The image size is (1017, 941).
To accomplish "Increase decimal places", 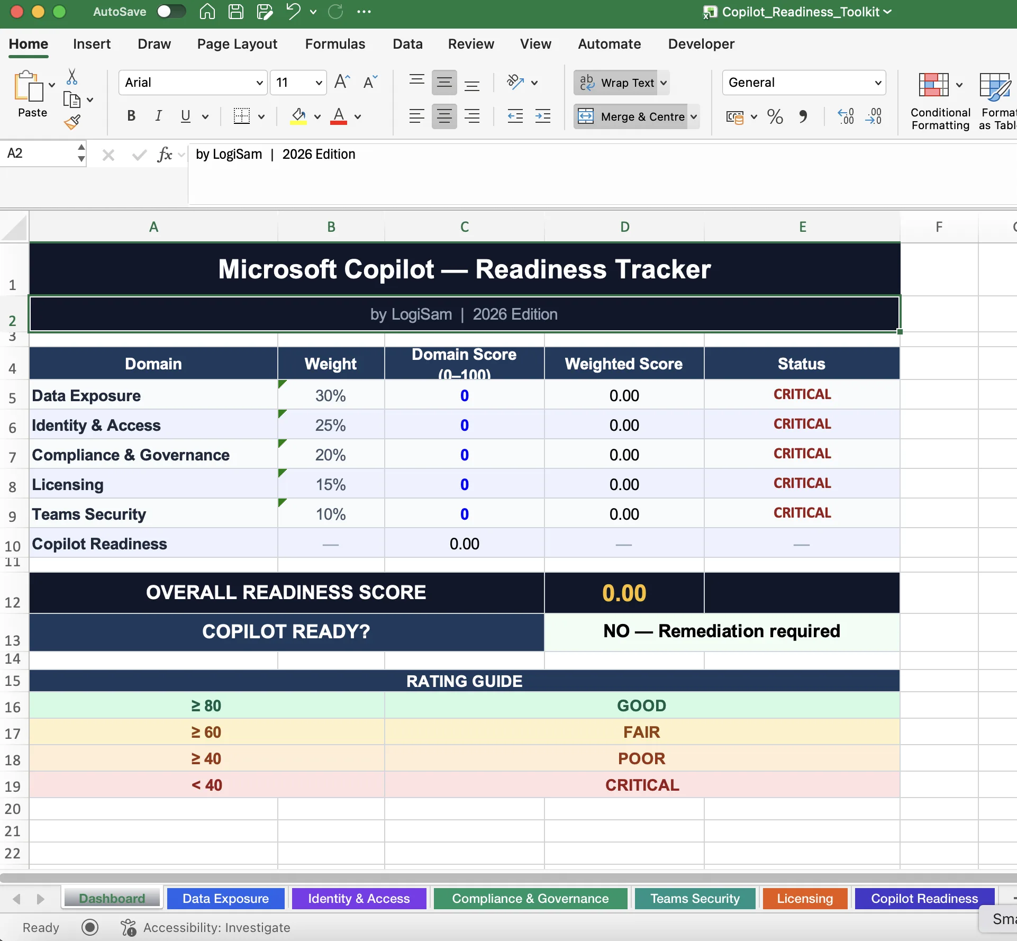I will tap(846, 116).
